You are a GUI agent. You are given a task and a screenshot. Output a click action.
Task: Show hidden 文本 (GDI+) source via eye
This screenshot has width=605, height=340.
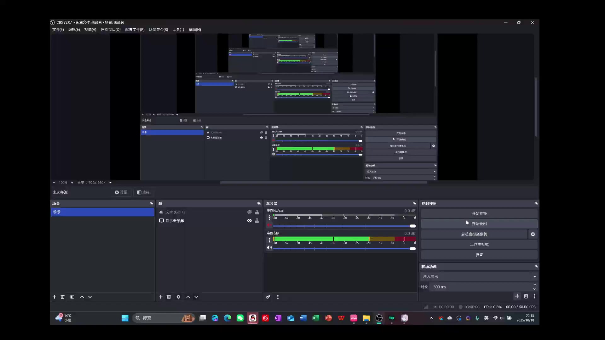[x=249, y=212]
